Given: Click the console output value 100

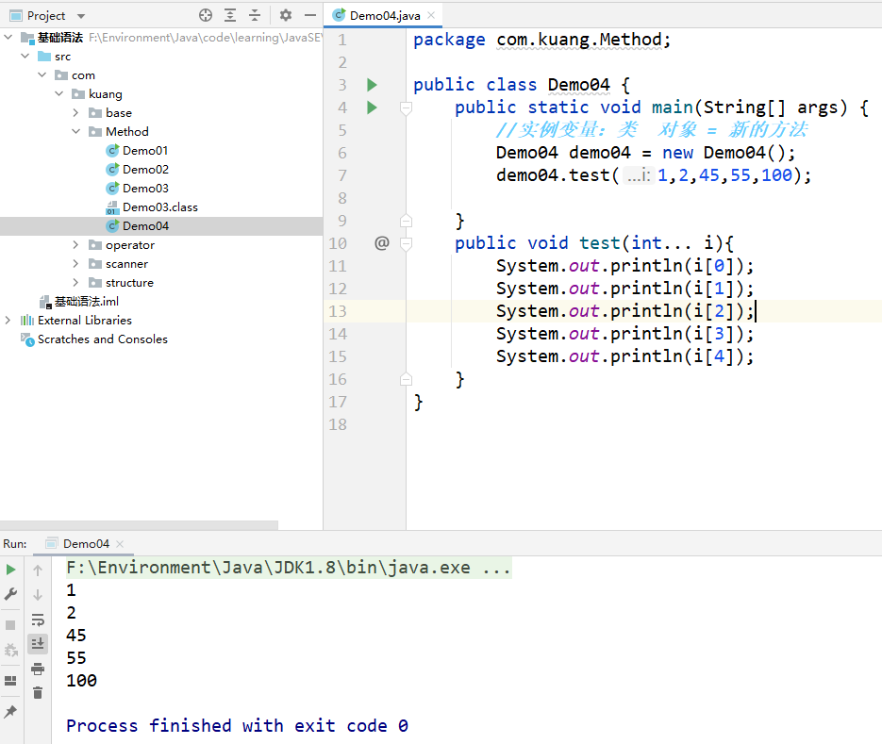Looking at the screenshot, I should point(81,681).
